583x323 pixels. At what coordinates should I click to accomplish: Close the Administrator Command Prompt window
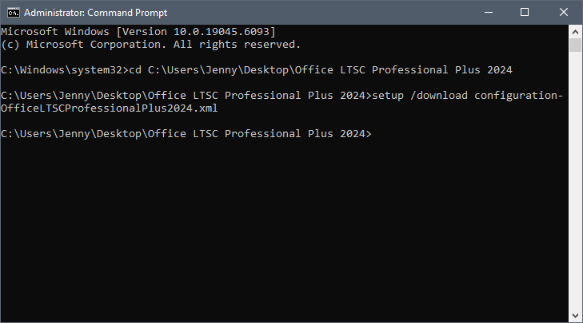click(x=563, y=12)
